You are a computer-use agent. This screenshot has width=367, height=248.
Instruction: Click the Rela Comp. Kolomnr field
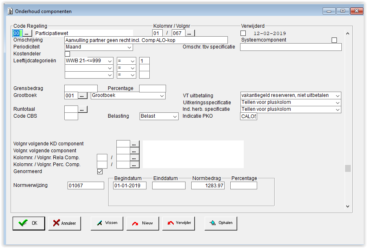pyautogui.click(x=102, y=158)
